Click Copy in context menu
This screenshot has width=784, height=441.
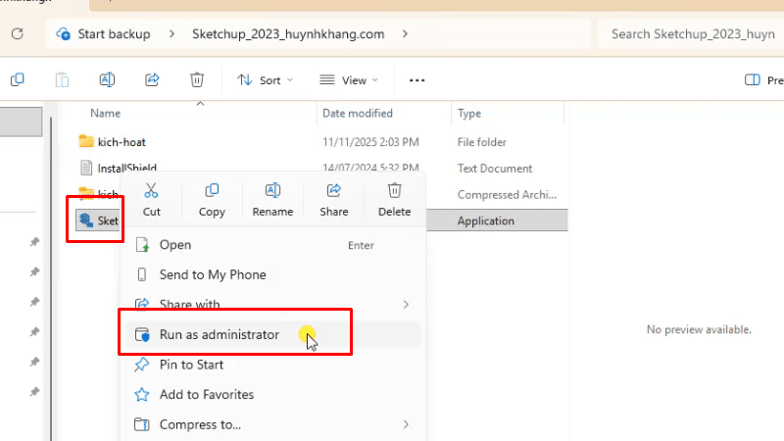[x=212, y=200]
